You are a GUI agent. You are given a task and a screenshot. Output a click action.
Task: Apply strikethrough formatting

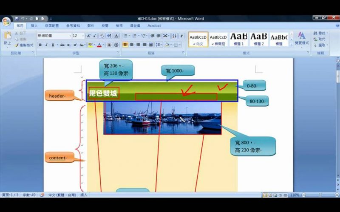pyautogui.click(x=62, y=45)
